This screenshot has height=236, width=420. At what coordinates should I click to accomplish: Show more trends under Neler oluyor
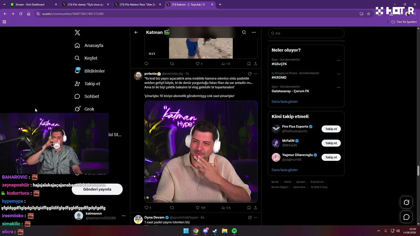(284, 102)
